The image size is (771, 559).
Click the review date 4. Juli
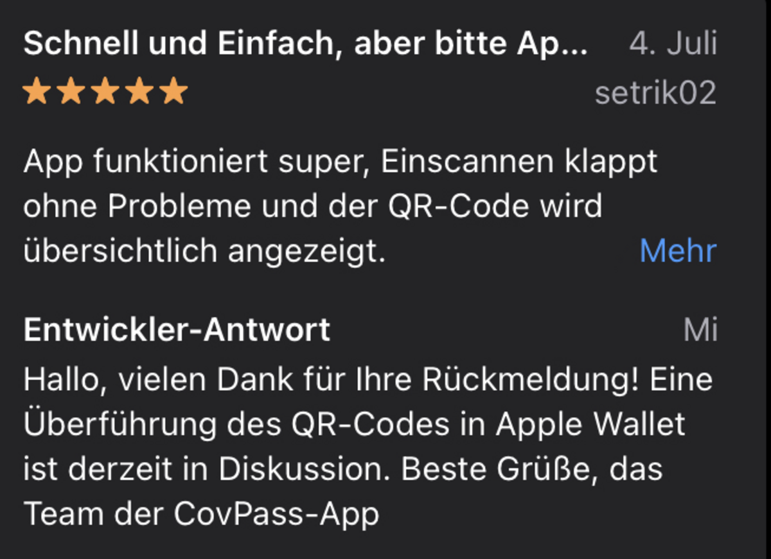(x=673, y=43)
